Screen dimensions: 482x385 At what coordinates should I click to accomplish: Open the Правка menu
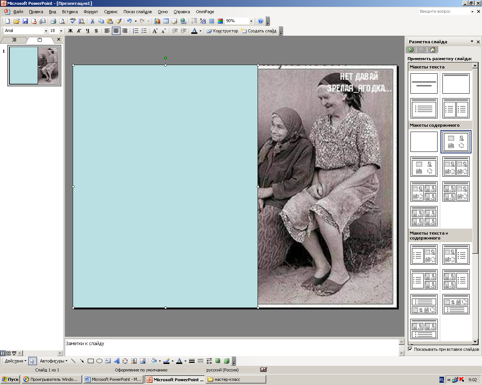tap(36, 12)
